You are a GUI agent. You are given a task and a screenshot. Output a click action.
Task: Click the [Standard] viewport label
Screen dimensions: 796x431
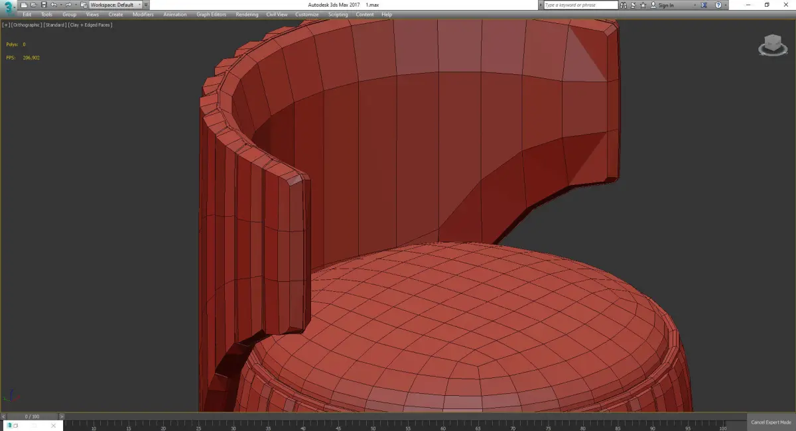click(55, 25)
